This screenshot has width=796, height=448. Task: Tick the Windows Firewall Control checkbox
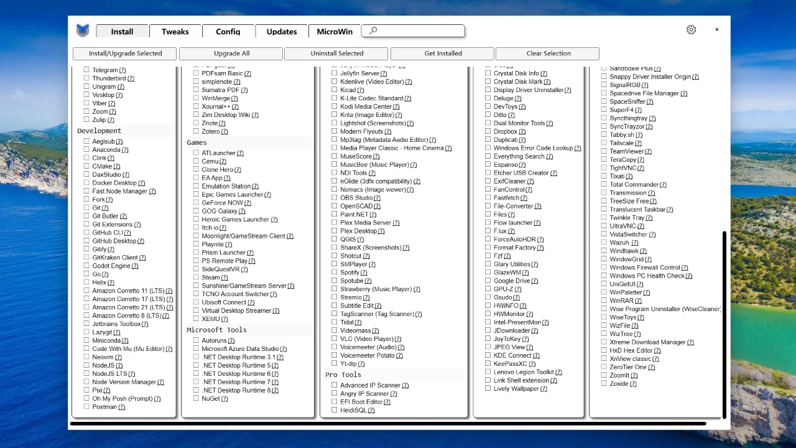coord(604,268)
